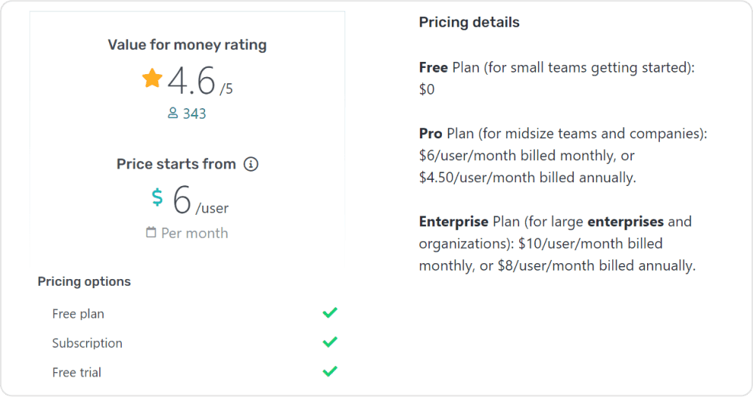Click the calendar icon beside Per month
Screen dimensions: 753x397
point(151,233)
